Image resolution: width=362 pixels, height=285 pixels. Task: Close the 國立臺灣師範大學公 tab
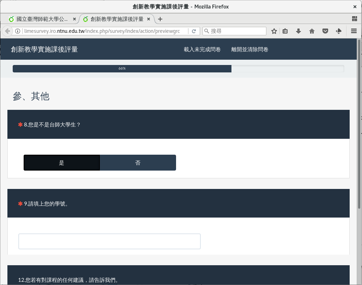[x=74, y=19]
